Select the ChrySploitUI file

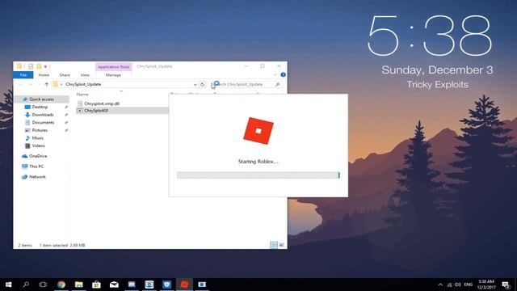pyautogui.click(x=95, y=111)
